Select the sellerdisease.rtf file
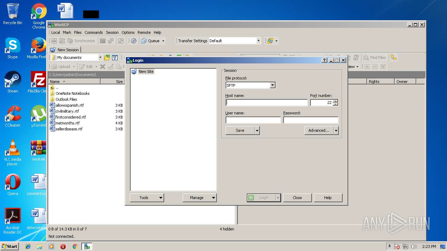The height and width of the screenshot is (251, 447). [69, 129]
